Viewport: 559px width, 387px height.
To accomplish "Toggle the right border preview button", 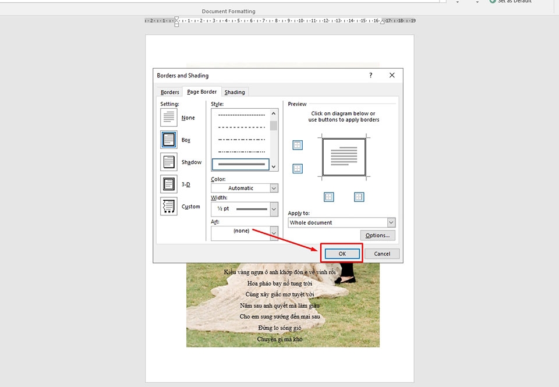I will pos(359,197).
